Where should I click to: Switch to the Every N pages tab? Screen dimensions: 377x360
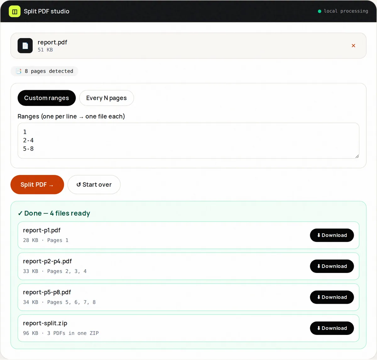pyautogui.click(x=107, y=98)
